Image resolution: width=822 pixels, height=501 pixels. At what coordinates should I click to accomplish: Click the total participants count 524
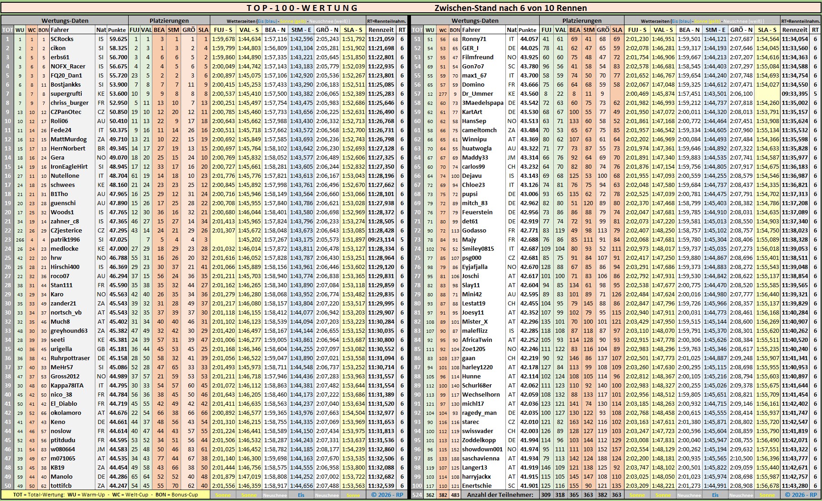[x=416, y=495]
